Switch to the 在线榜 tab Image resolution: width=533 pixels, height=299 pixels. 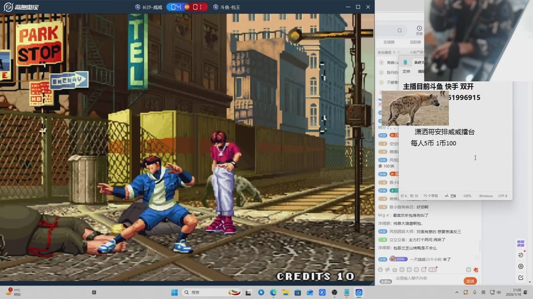point(389,43)
